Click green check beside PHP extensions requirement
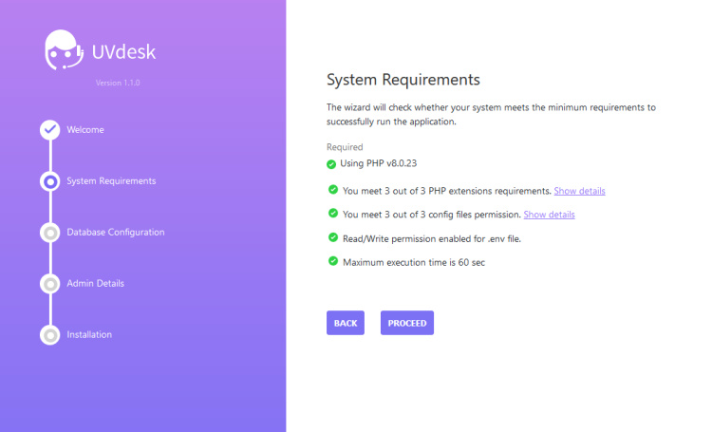 pyautogui.click(x=333, y=190)
